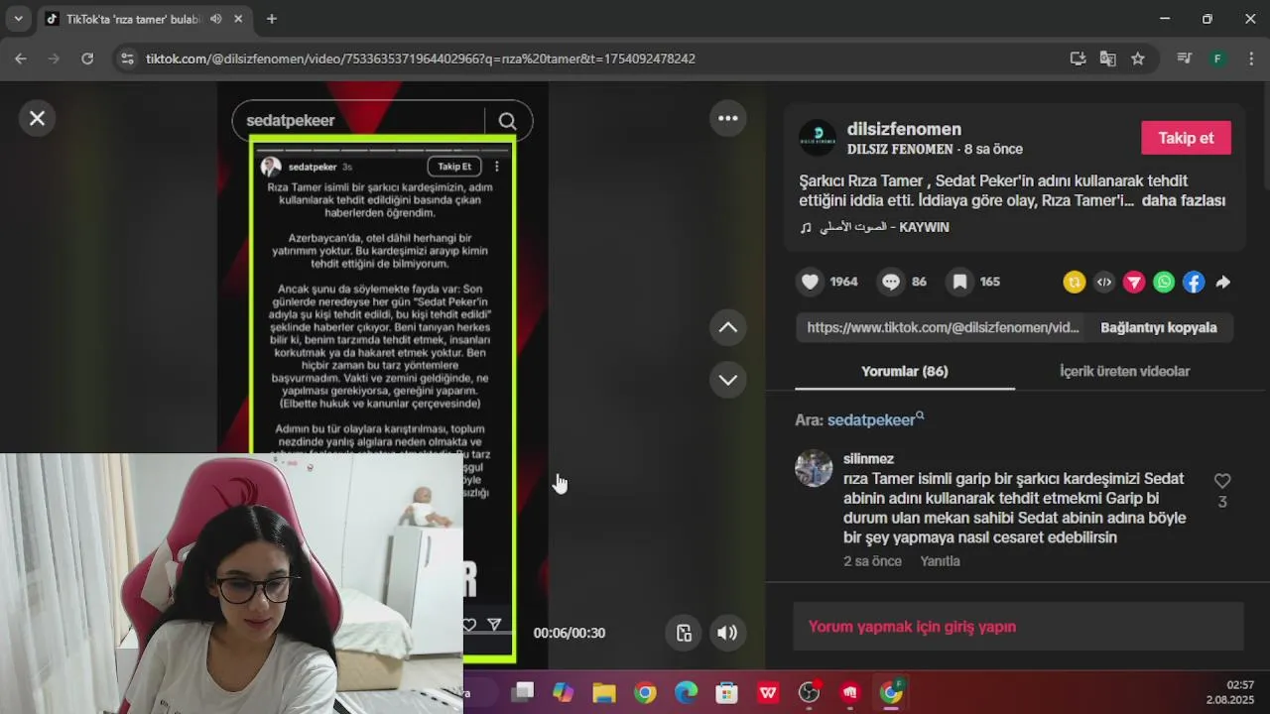
Task: Open the three-dot video options menu
Action: (x=728, y=118)
